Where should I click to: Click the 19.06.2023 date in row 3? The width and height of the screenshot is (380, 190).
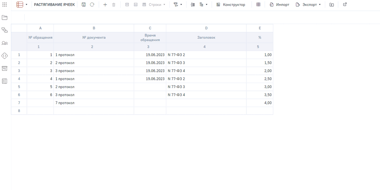(x=150, y=71)
